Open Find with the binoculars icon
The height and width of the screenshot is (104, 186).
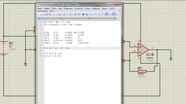(83, 14)
